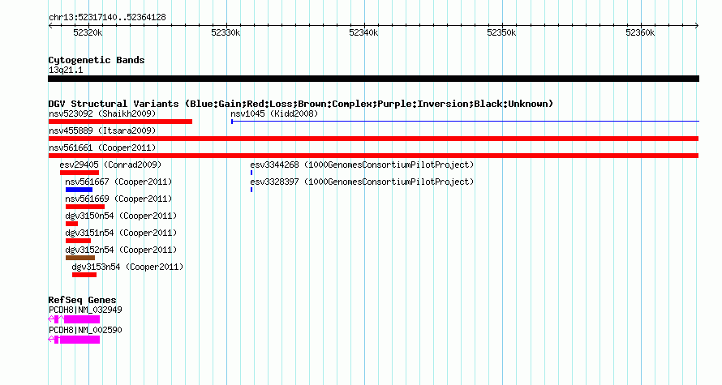The image size is (722, 385).
Task: Select the red bar under dgv3151n54
Action: coord(78,241)
